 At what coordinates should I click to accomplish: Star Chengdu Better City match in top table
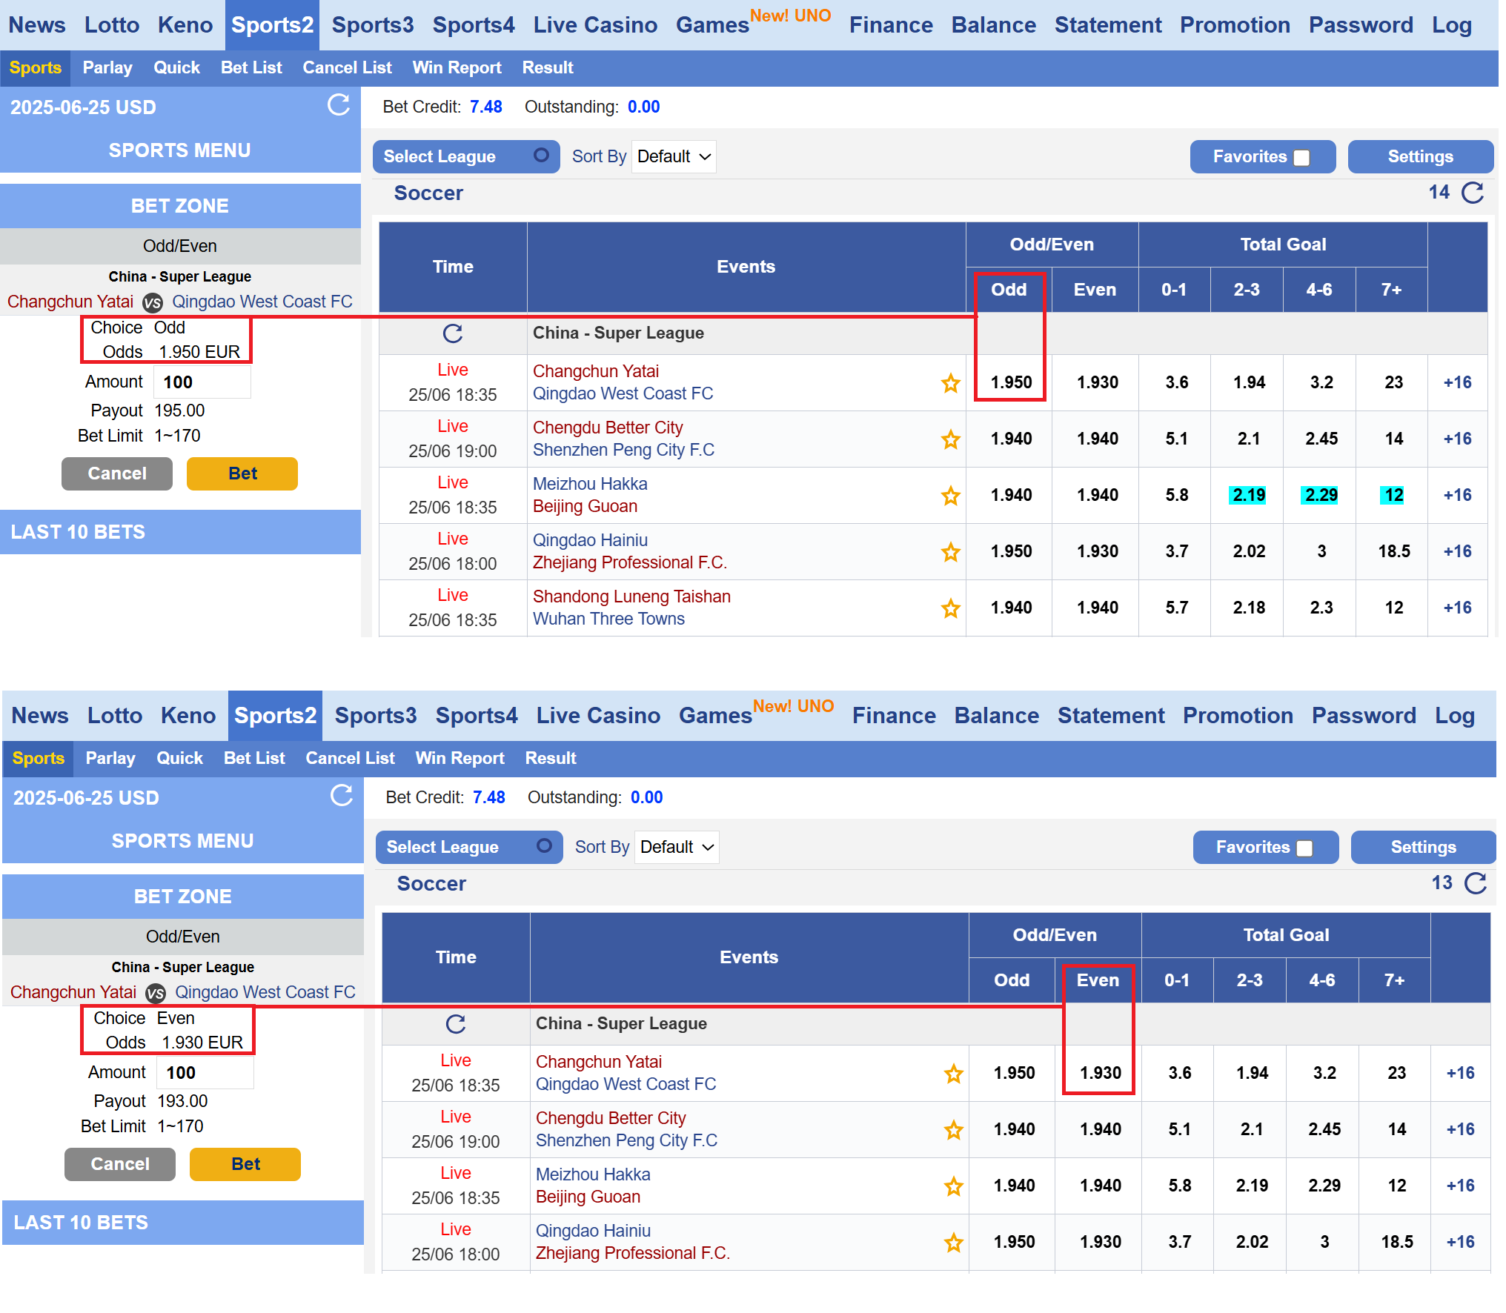[951, 439]
